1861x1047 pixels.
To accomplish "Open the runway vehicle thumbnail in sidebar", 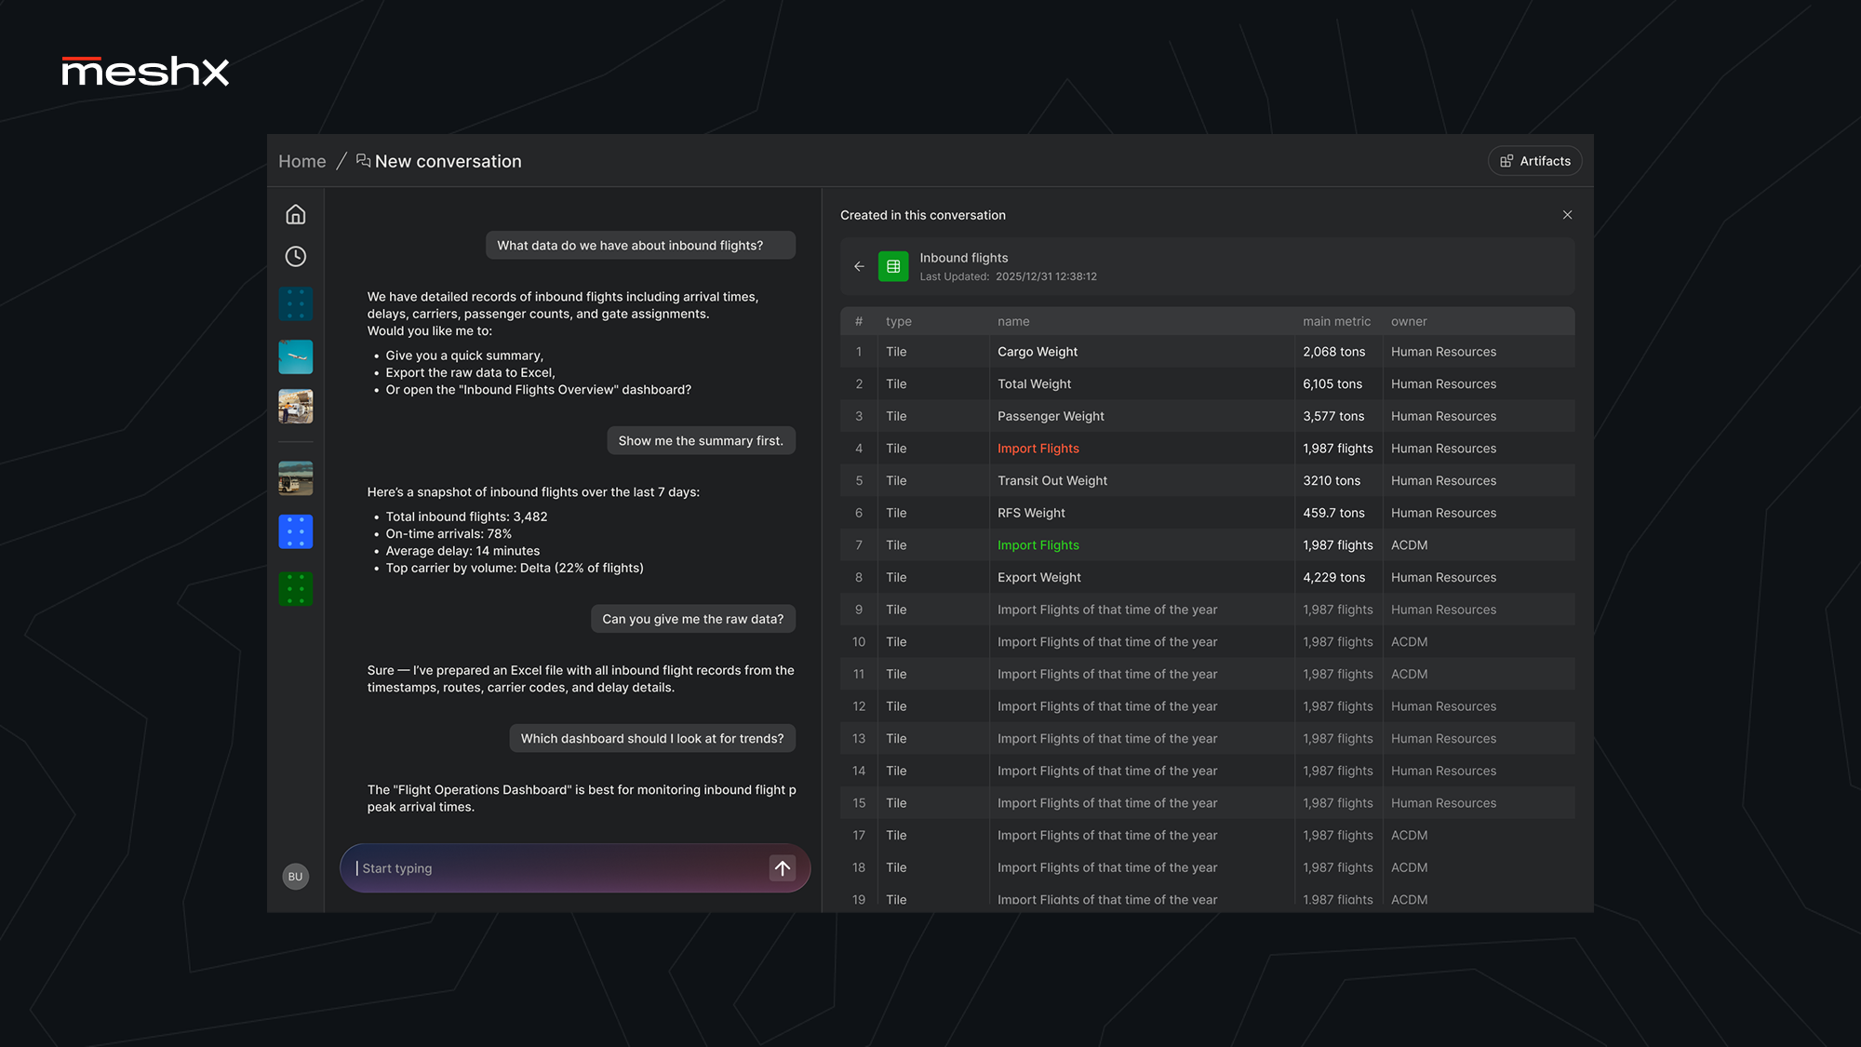I will point(295,478).
